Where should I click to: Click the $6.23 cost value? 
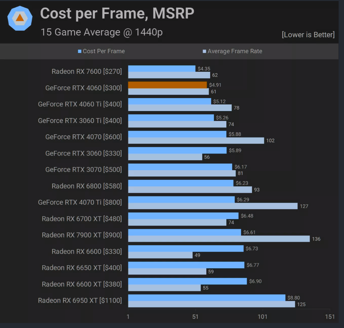coord(242,183)
